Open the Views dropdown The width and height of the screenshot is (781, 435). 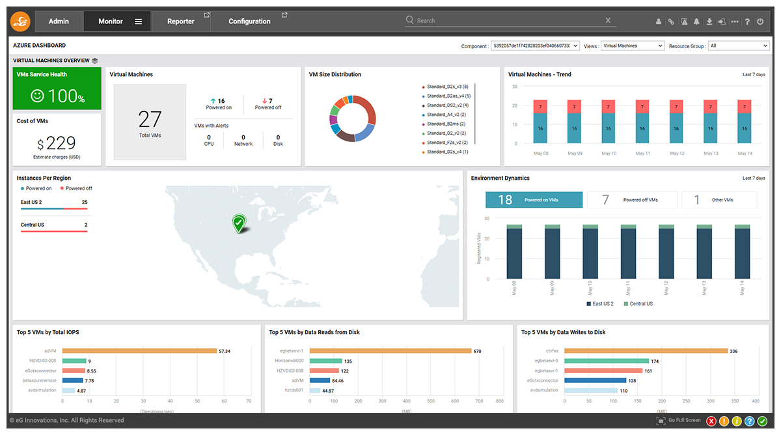point(633,46)
